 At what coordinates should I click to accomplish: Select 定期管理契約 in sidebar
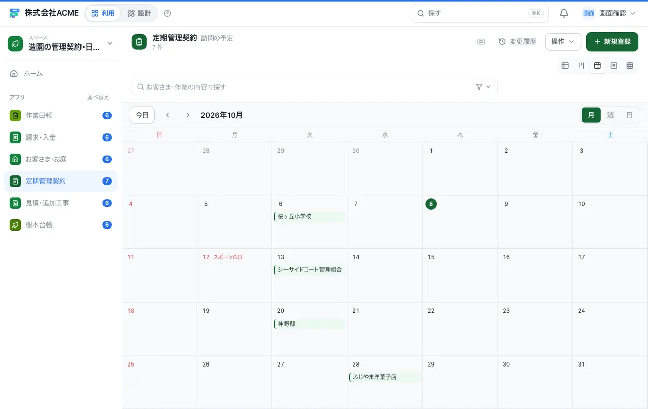click(x=61, y=181)
